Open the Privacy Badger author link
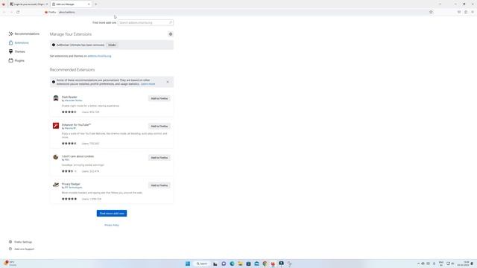The image size is (477, 268). tap(73, 188)
